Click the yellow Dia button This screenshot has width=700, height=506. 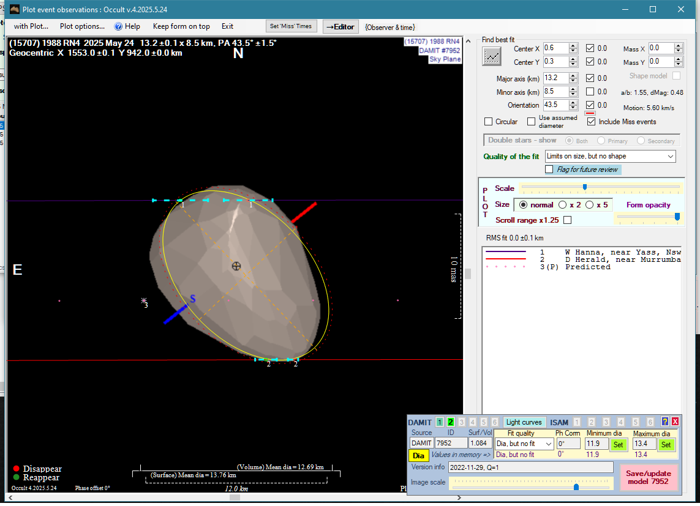coord(418,455)
